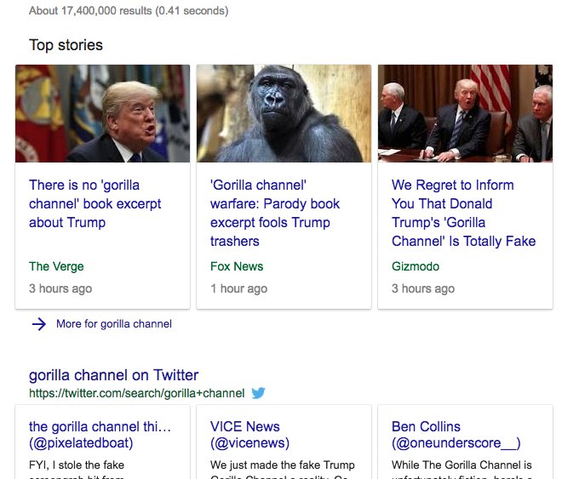The height and width of the screenshot is (479, 579).
Task: Click The Verge source label
Action: click(x=56, y=266)
